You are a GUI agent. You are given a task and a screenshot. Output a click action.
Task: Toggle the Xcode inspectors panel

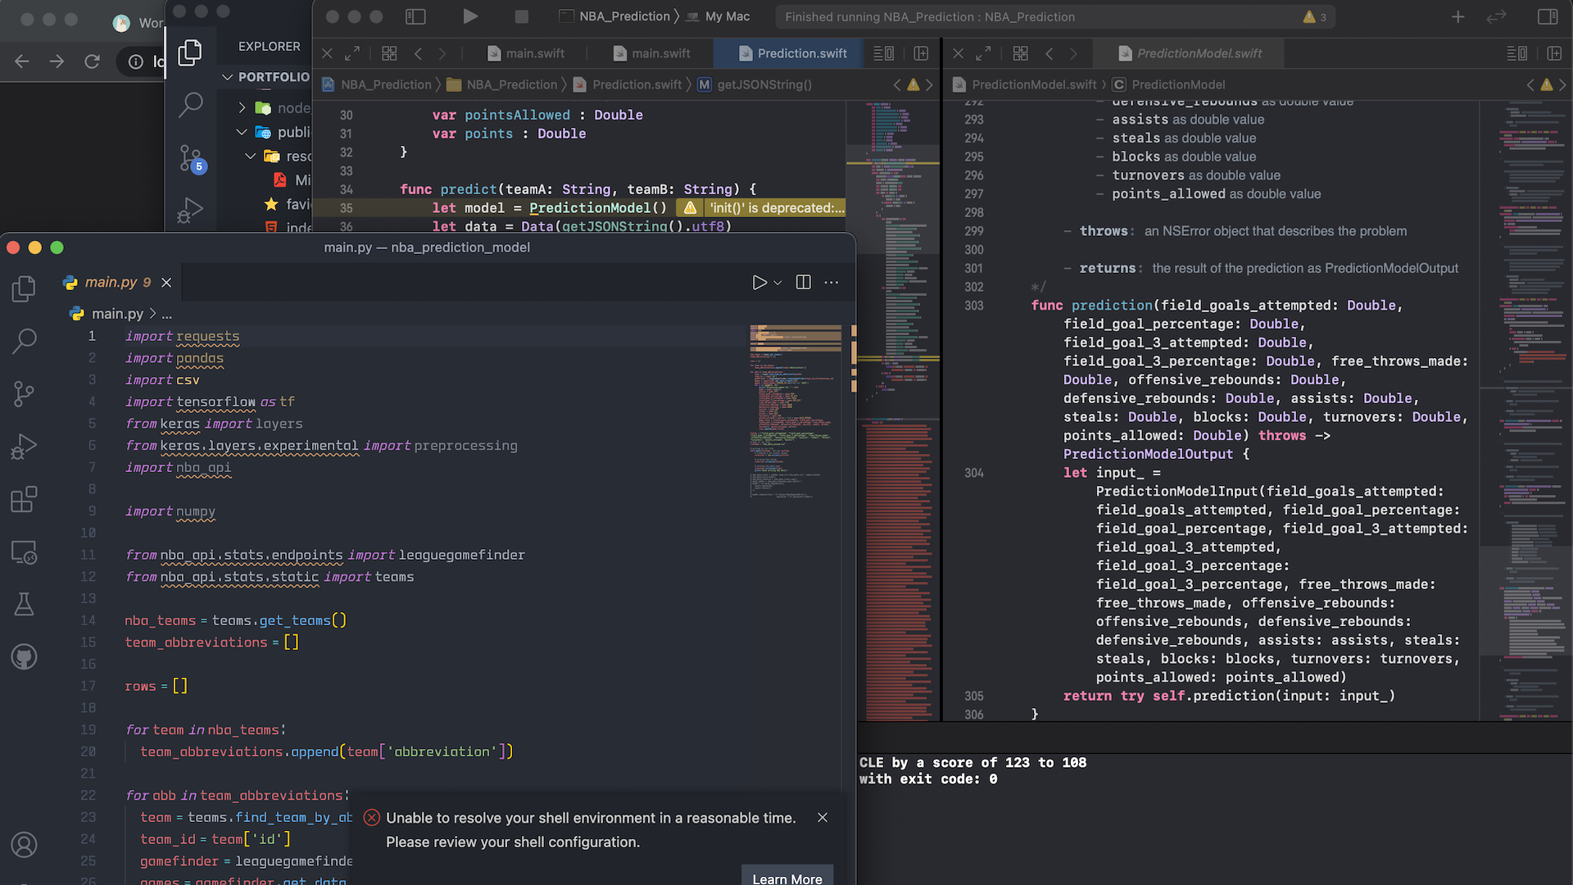[1548, 16]
